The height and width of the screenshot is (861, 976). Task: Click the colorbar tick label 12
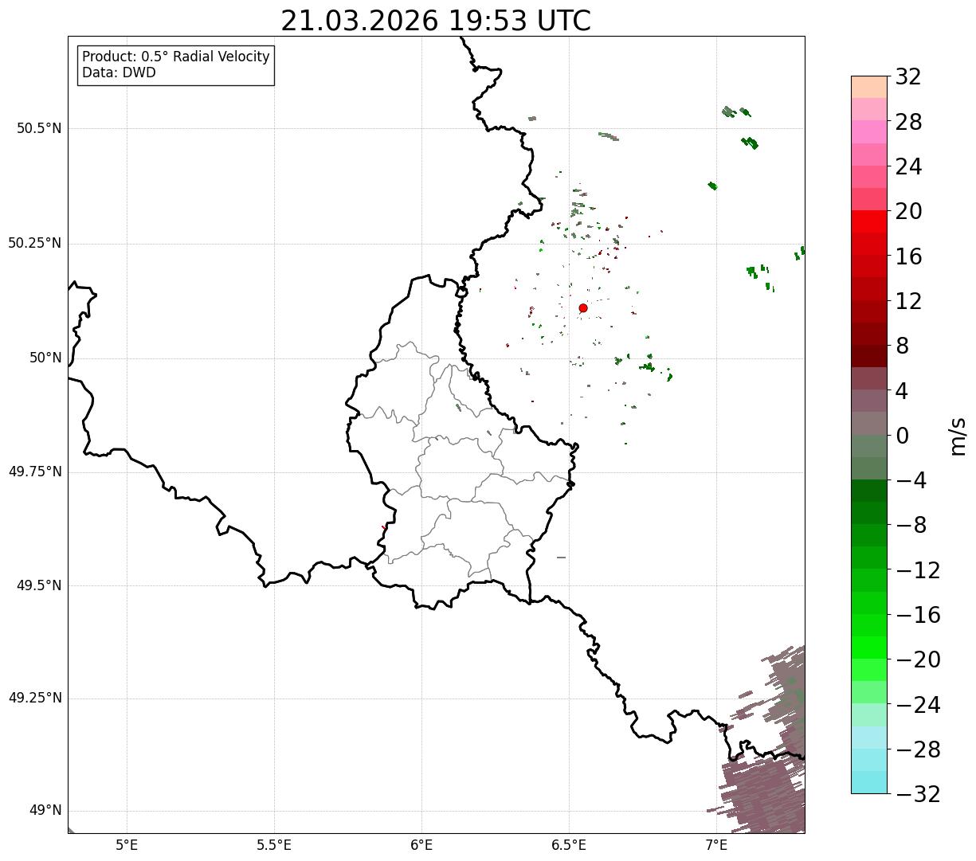point(908,302)
